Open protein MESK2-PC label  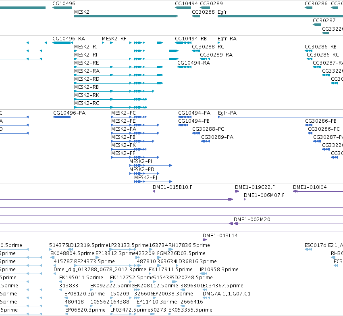123,113
